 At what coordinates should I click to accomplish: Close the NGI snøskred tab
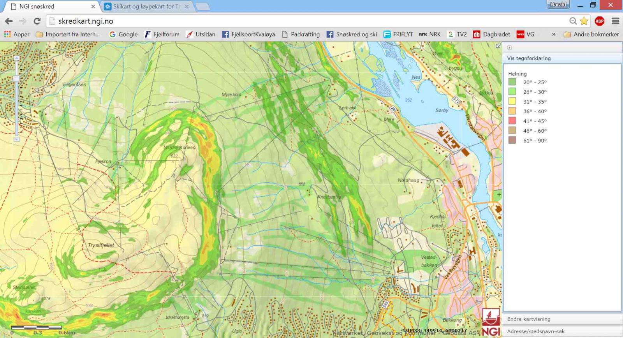coord(93,6)
